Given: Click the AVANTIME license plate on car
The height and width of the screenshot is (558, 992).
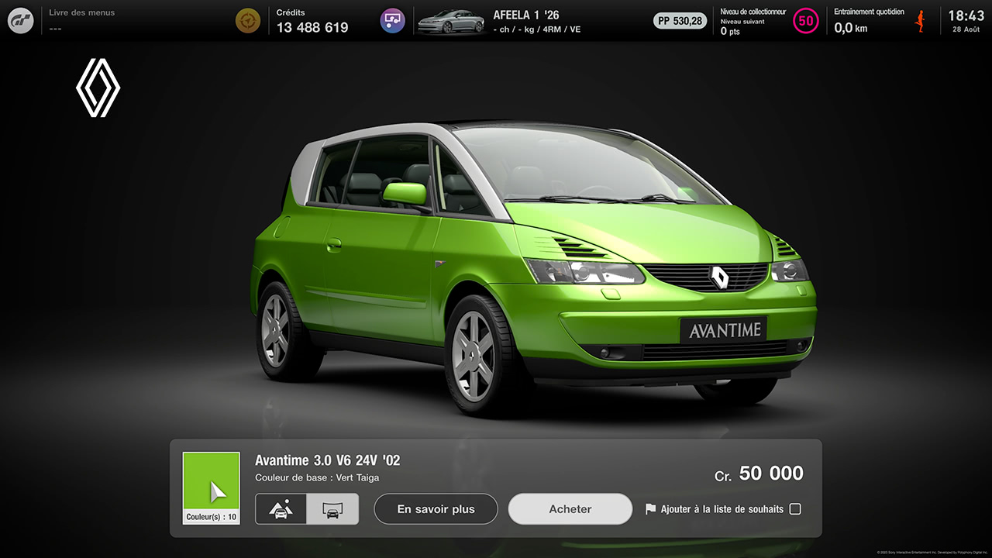Looking at the screenshot, I should [x=724, y=331].
